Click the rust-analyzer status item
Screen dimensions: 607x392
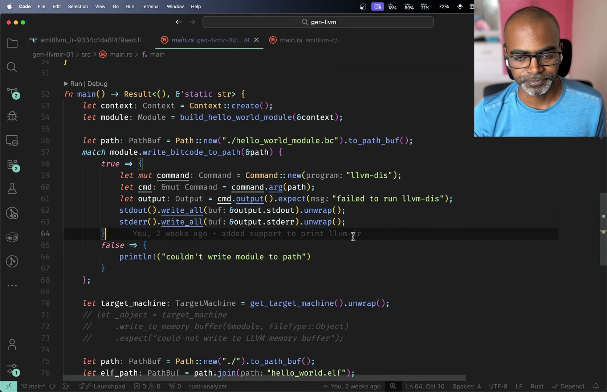click(208, 386)
